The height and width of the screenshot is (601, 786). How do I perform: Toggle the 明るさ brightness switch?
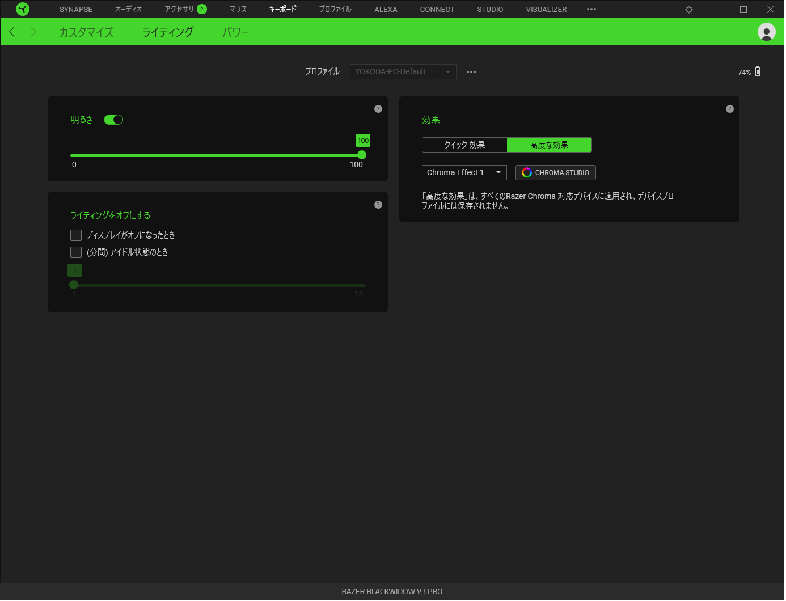pos(113,120)
